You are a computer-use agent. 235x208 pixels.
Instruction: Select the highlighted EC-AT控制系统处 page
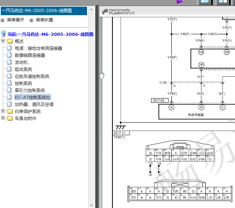[32, 97]
